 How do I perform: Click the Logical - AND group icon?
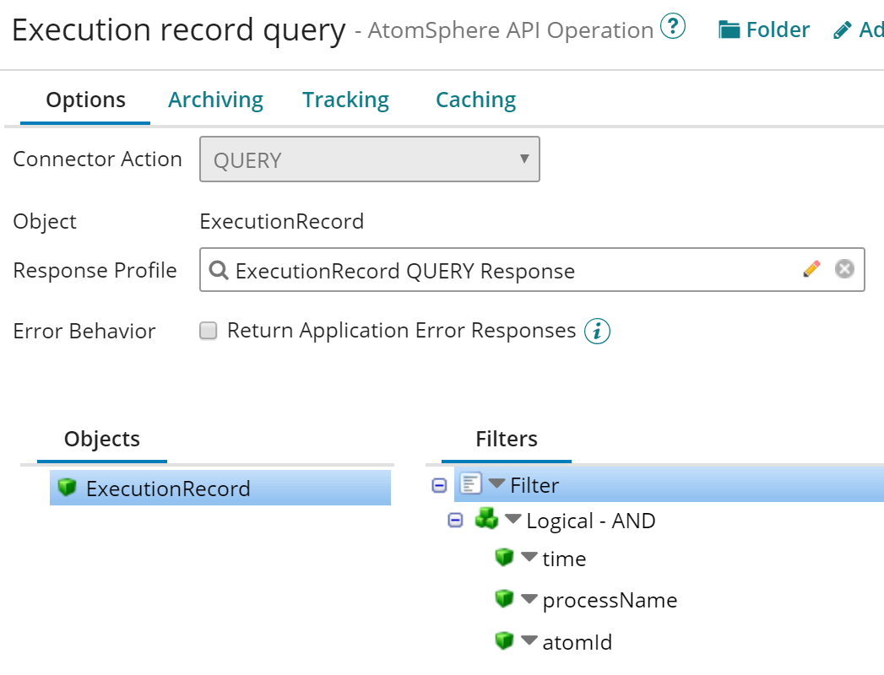[x=486, y=520]
